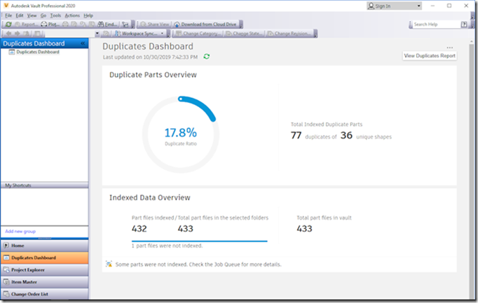Click the Indexed Data Overview heading
This screenshot has height=303, width=478.
(150, 198)
